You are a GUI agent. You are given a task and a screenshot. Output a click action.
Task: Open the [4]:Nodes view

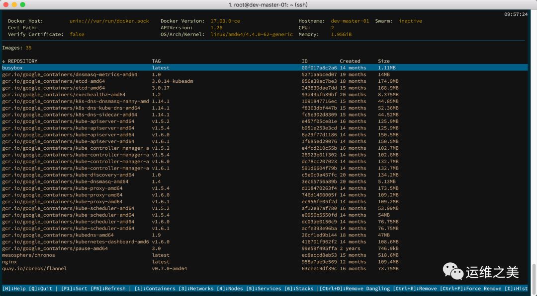pyautogui.click(x=230, y=289)
